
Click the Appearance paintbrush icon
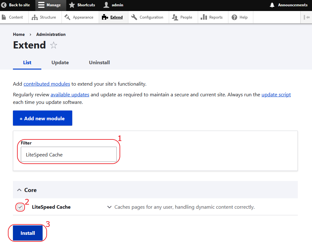[67, 17]
